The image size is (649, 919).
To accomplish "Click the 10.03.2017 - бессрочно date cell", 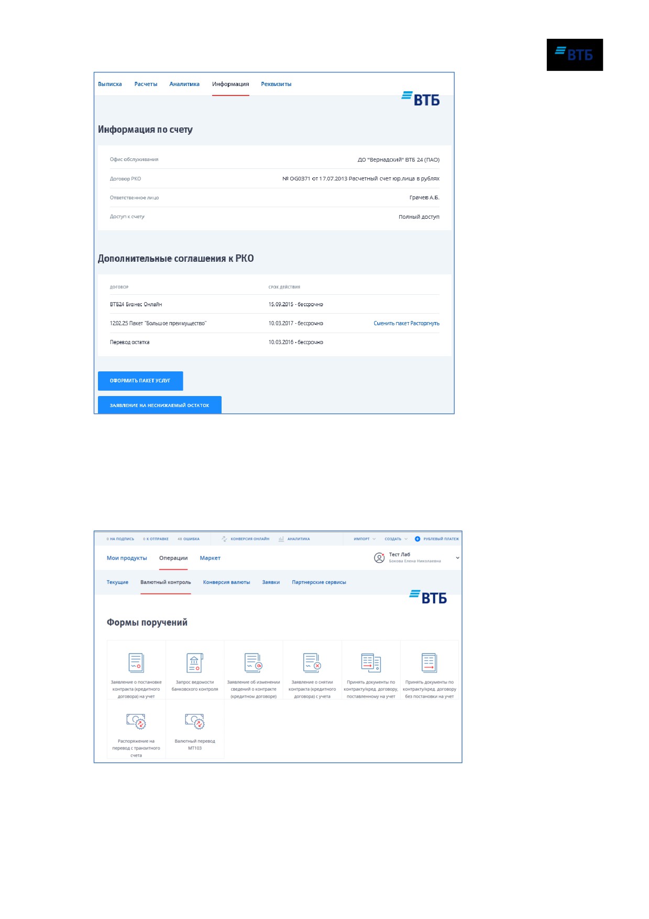I will (296, 323).
